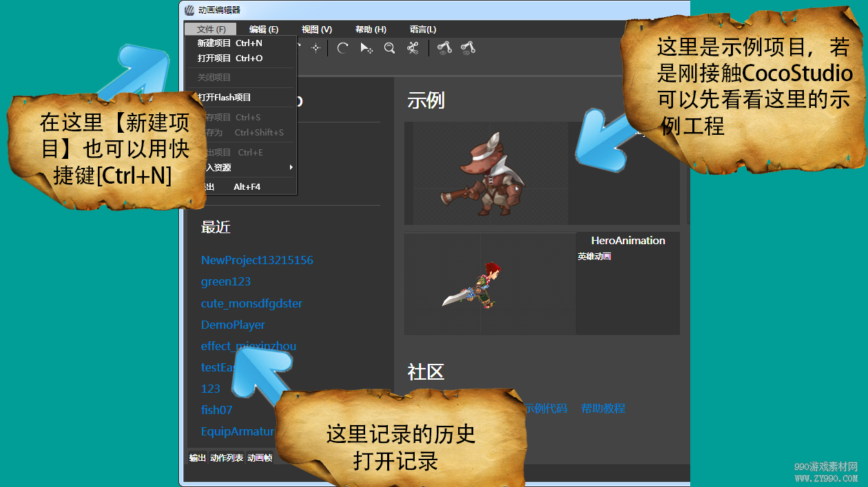This screenshot has height=487, width=868.
Task: Open recent project cute_monsdfgdster
Action: click(251, 303)
